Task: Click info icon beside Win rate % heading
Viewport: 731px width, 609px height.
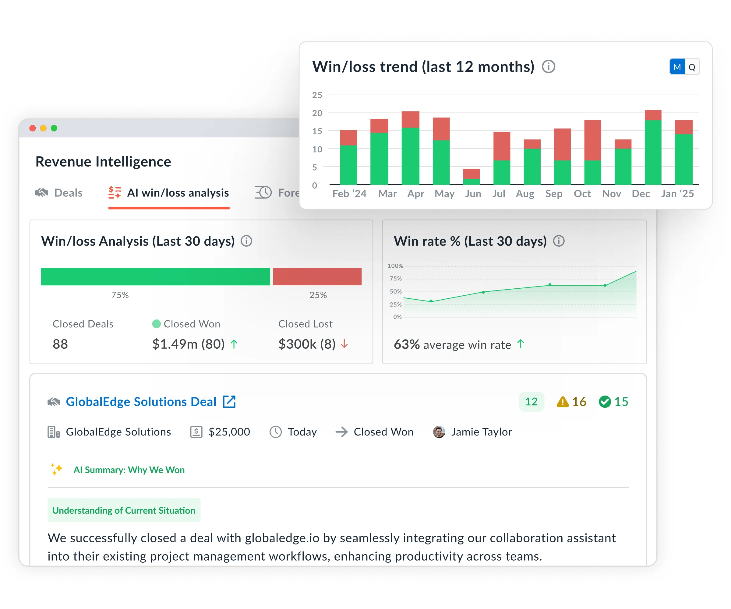Action: coord(559,241)
